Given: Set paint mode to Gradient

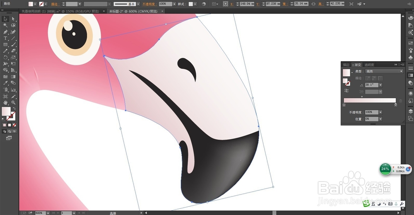Looking at the screenshot, I should [x=10, y=125].
